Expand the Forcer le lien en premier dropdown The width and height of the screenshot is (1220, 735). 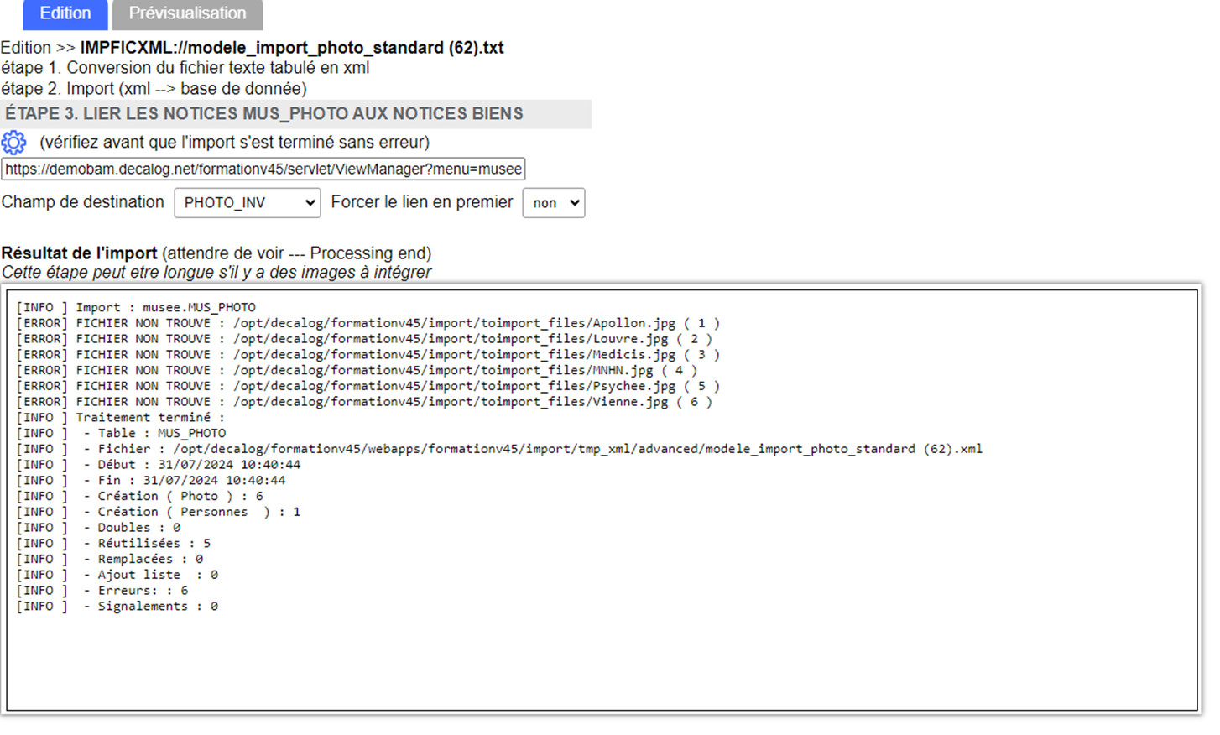click(554, 203)
